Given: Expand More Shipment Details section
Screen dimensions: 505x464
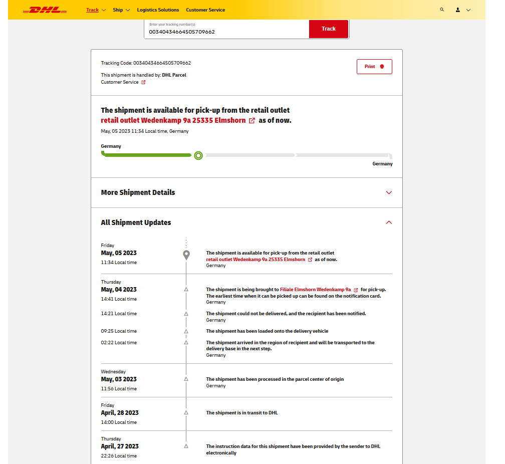Looking at the screenshot, I should tap(389, 192).
